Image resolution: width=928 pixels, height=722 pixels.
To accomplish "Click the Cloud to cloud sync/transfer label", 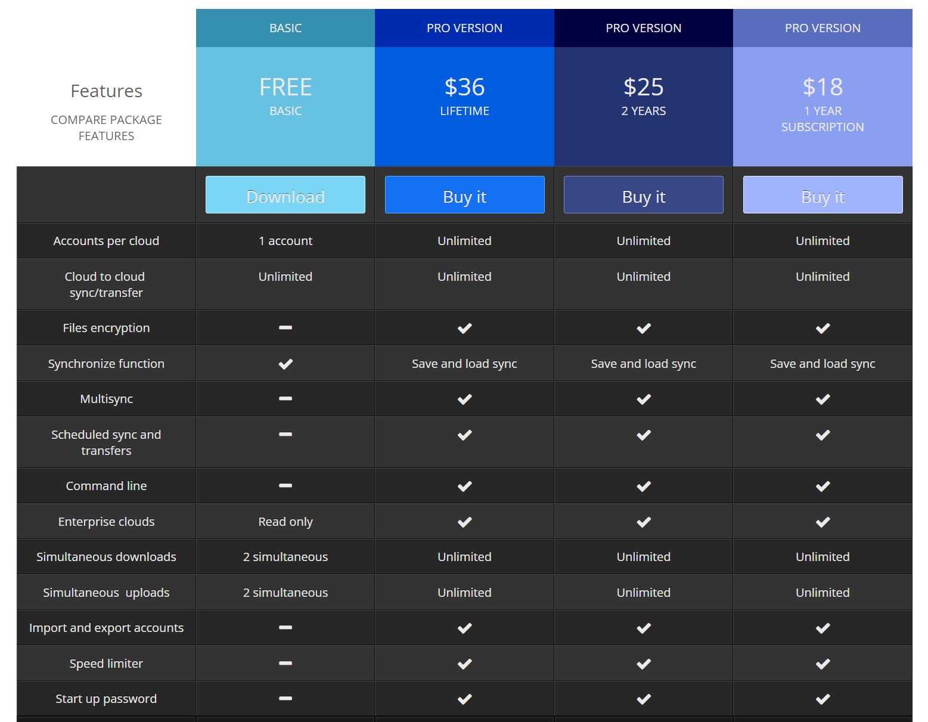I will pyautogui.click(x=106, y=284).
